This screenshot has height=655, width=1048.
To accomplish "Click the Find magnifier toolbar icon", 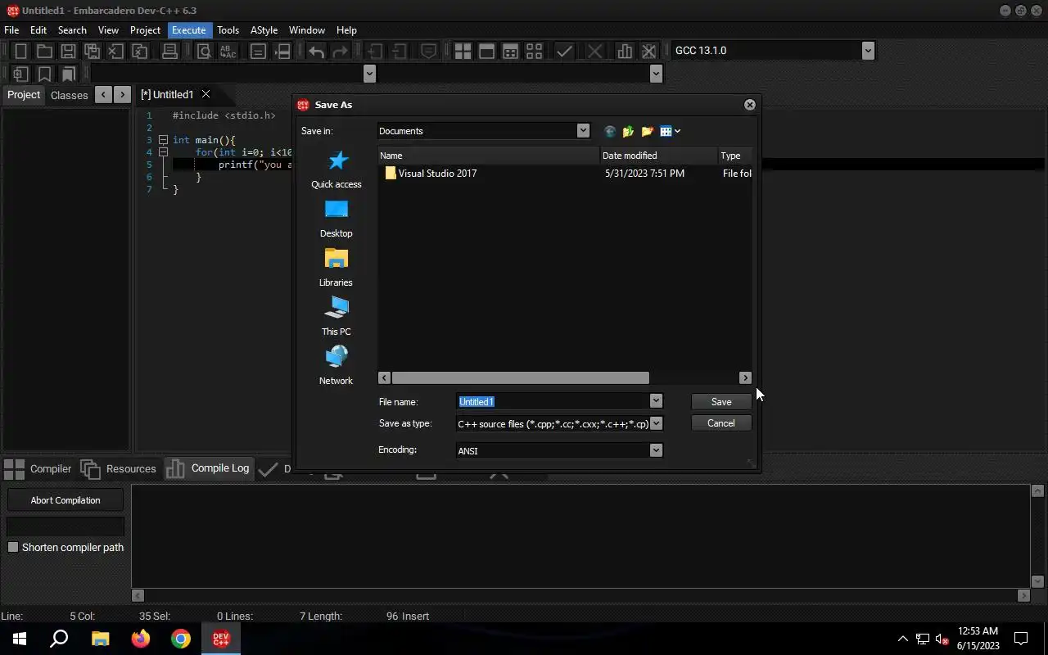I will pos(204,51).
